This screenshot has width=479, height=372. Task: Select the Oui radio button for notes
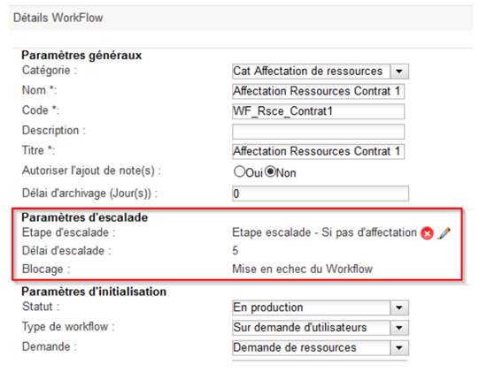pos(239,171)
